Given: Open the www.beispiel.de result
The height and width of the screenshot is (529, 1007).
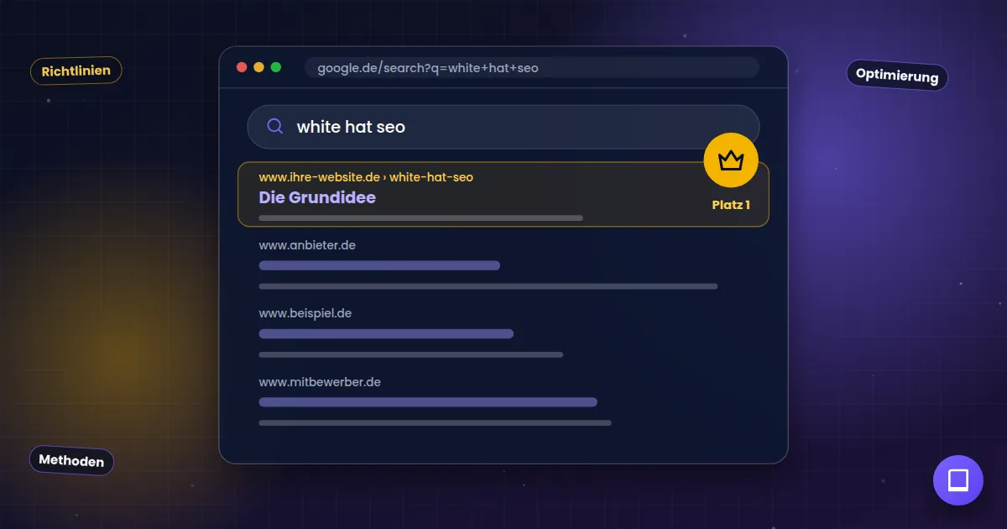Looking at the screenshot, I should click(305, 313).
